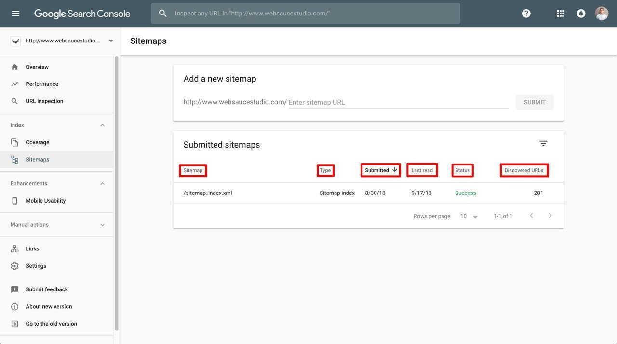This screenshot has width=617, height=344.
Task: Click the About new version info icon
Action: [14, 307]
